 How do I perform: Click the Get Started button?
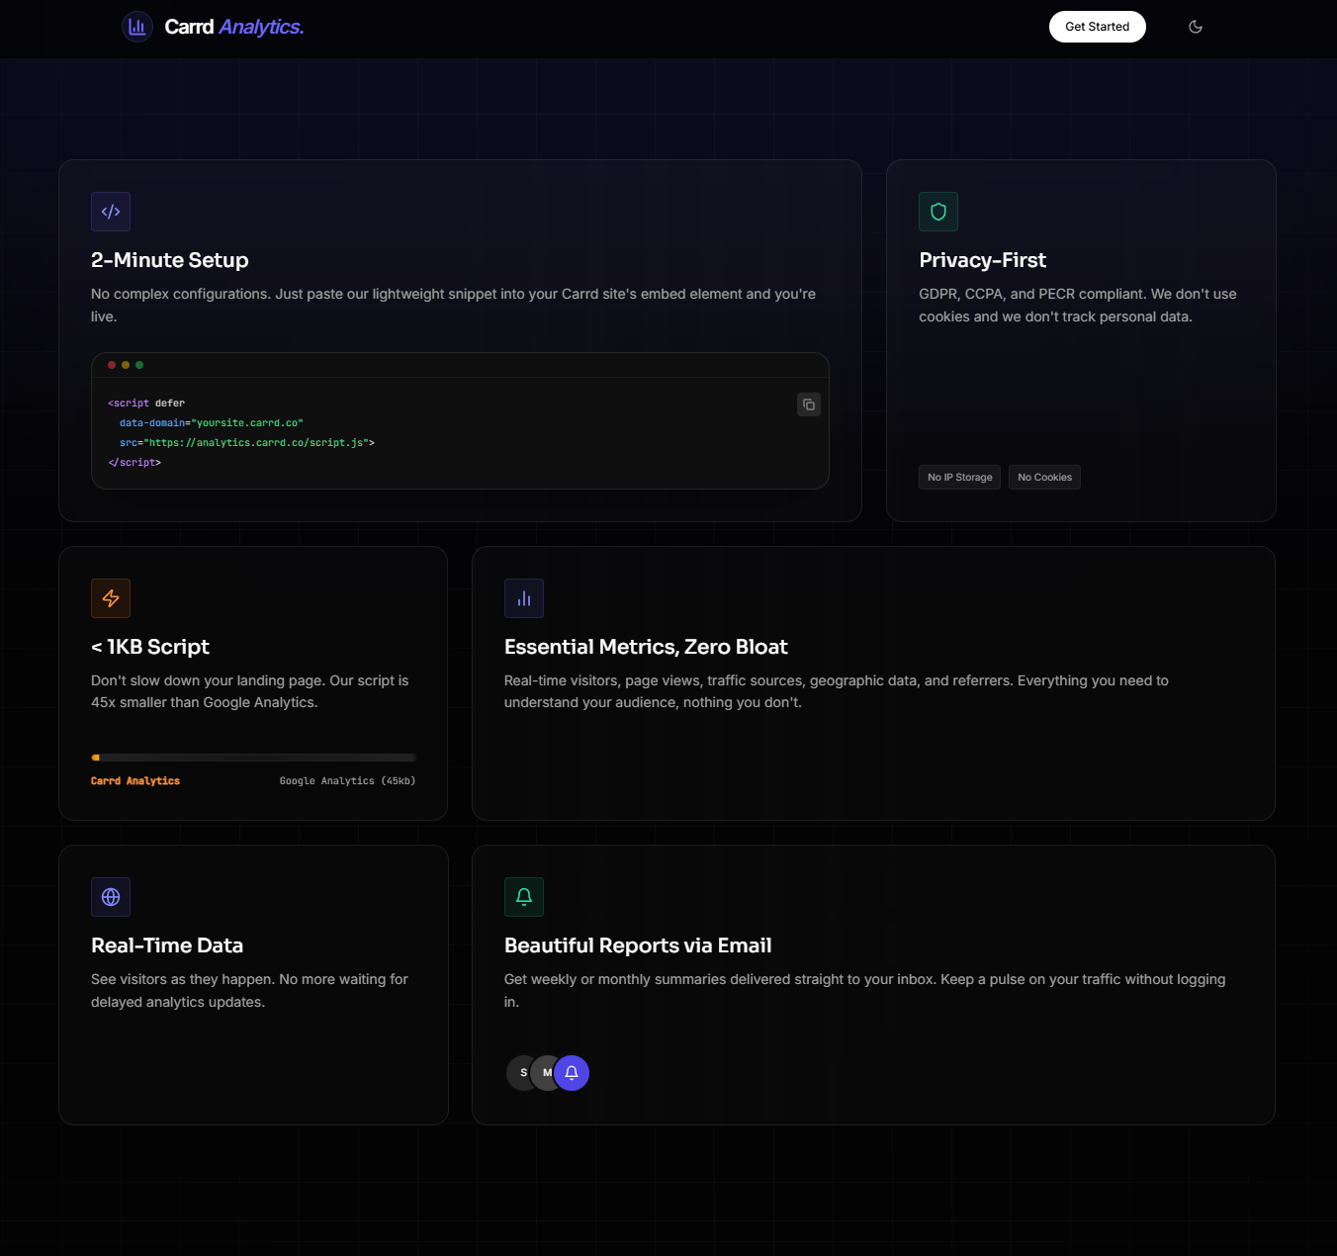click(1098, 27)
